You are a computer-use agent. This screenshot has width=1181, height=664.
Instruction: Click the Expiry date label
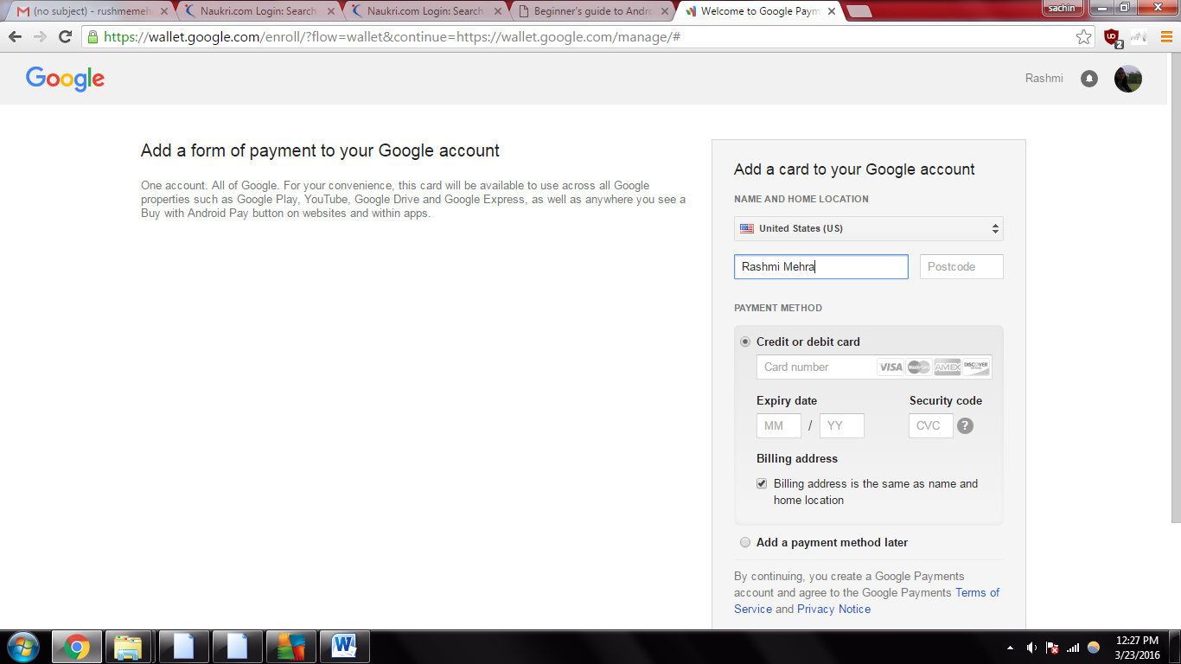pos(787,400)
